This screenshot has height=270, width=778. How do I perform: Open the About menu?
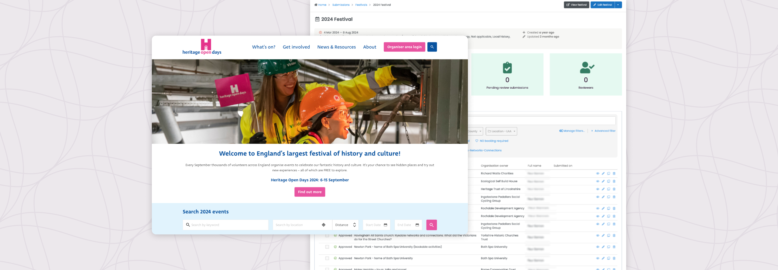pyautogui.click(x=369, y=47)
